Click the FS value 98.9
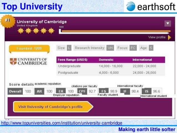 click(x=114, y=91)
